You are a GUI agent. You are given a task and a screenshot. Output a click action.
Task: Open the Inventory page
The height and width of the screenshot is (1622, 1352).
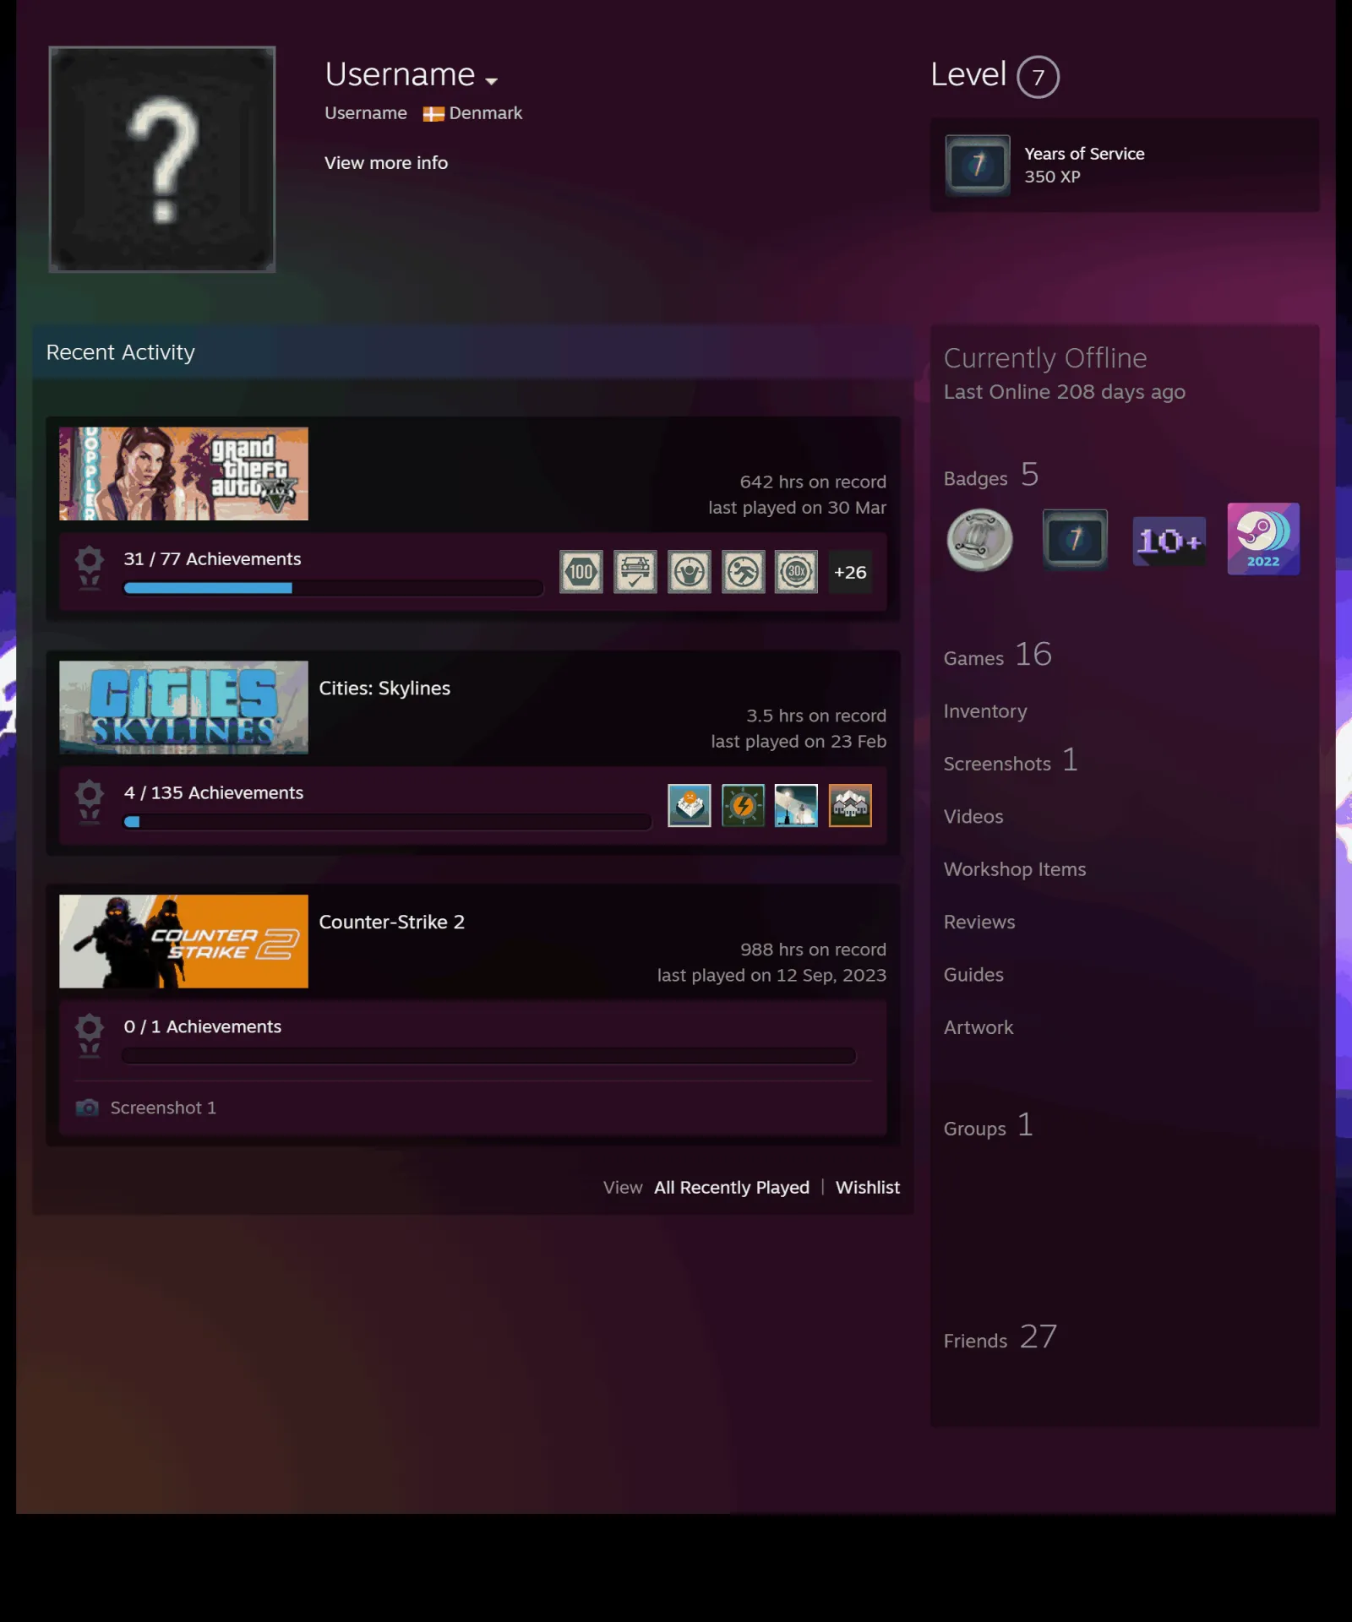pyautogui.click(x=985, y=712)
